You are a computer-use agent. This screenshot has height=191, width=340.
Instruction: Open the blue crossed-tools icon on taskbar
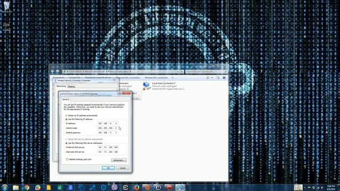(x=92, y=187)
